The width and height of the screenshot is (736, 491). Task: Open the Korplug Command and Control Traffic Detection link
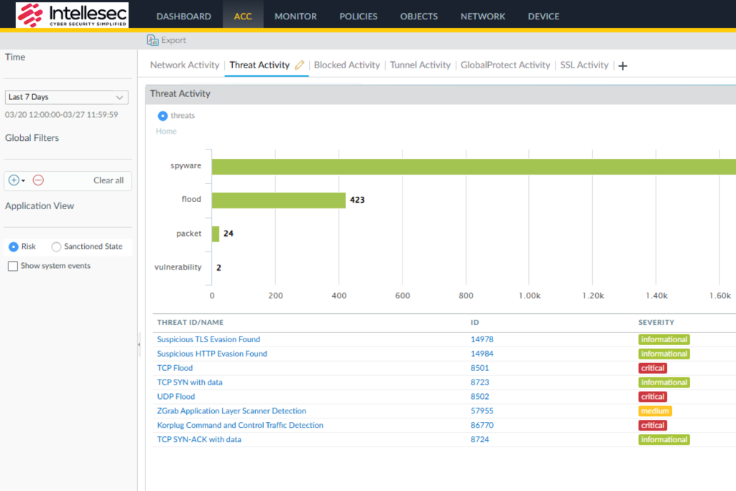(240, 425)
